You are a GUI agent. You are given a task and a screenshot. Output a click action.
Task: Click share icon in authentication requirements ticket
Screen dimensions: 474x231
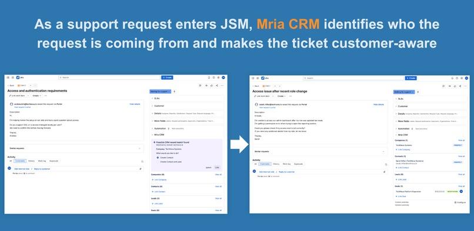pyautogui.click(x=217, y=86)
